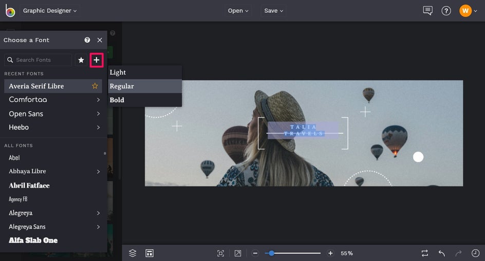Choose the Regular font weight
This screenshot has height=261, width=485.
145,86
